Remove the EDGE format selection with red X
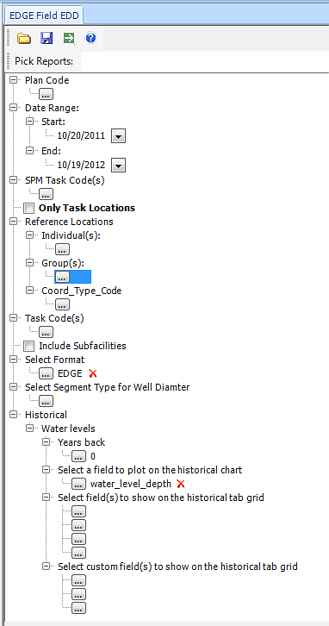The height and width of the screenshot is (626, 329). [x=93, y=373]
